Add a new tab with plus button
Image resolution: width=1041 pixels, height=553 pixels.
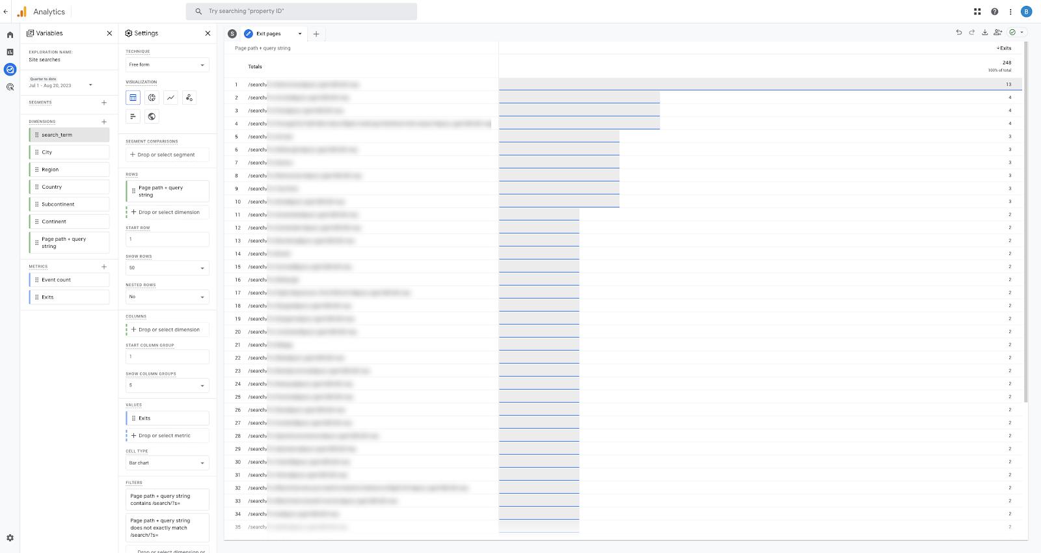point(316,34)
